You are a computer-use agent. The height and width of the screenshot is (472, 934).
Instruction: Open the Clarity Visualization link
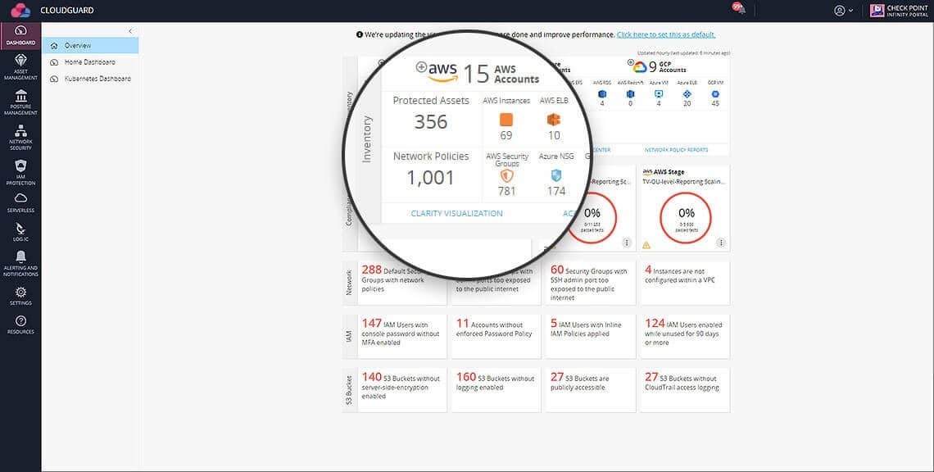(457, 213)
